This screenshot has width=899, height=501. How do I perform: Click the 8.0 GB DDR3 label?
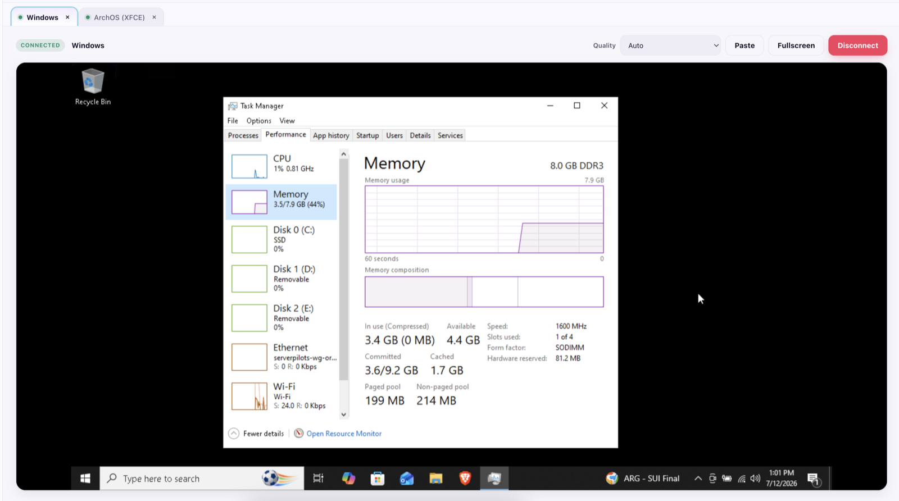576,166
